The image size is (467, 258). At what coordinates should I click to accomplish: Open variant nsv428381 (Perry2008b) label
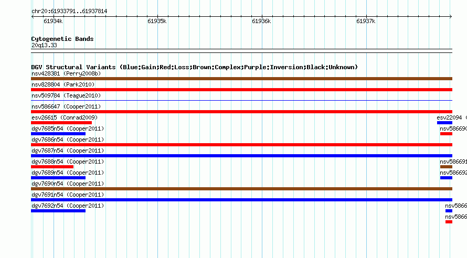66,73
